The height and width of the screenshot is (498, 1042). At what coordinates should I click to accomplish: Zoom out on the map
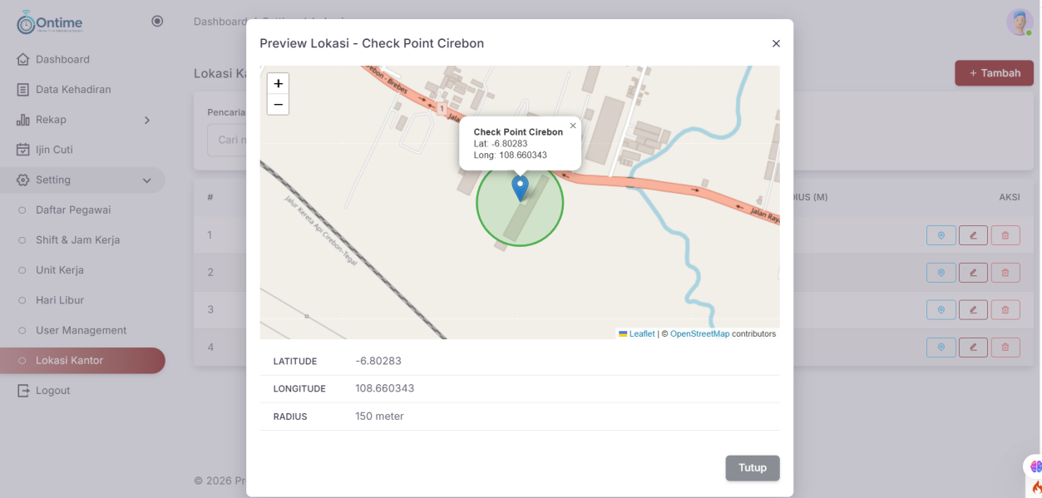pos(278,105)
